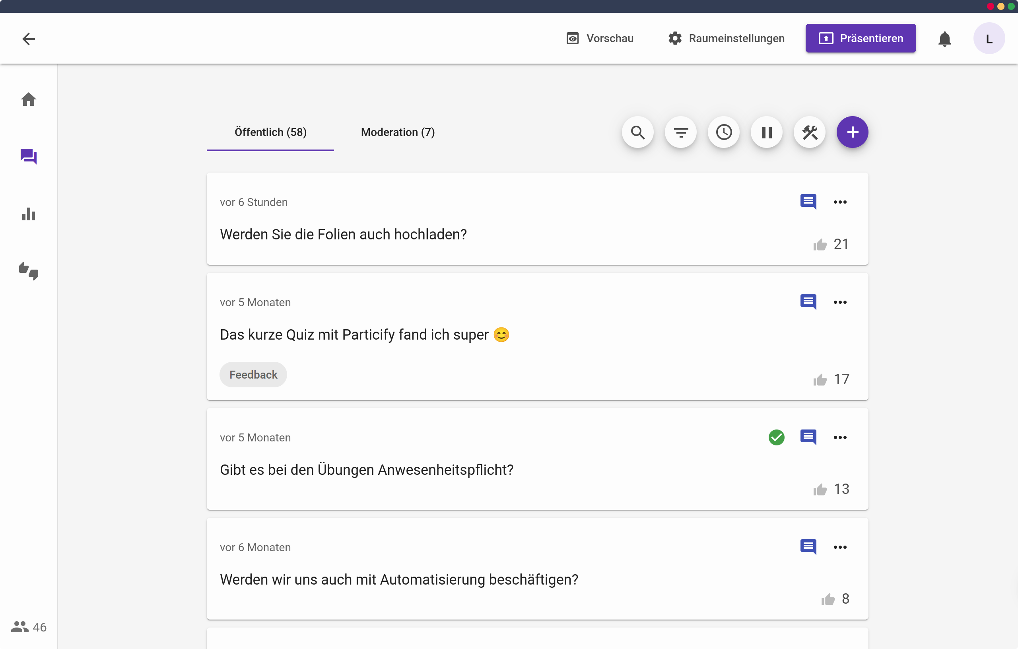Open Vorschau preview

click(600, 39)
